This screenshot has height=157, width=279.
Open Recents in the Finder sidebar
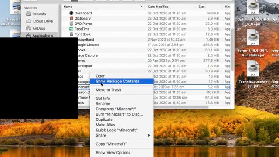39,14
